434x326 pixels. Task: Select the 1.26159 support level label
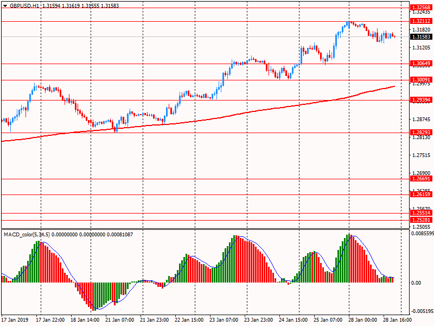(x=421, y=195)
